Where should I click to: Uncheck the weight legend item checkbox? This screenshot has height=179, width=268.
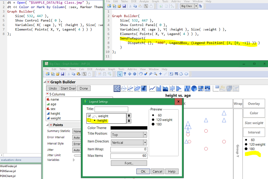[x=89, y=116]
